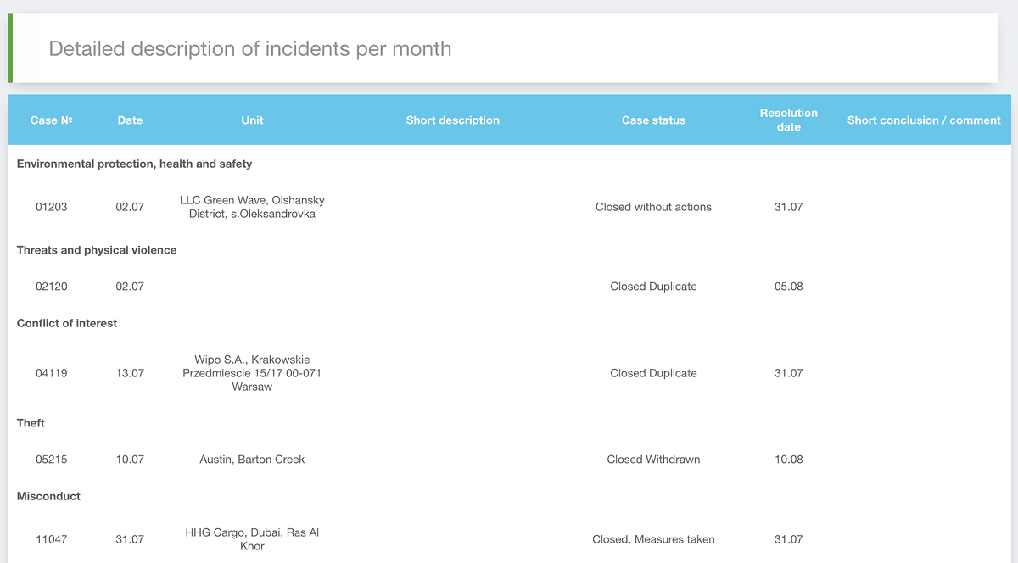Viewport: 1018px width, 563px height.
Task: Click the Environmental protection, health and safety group
Action: 134,164
